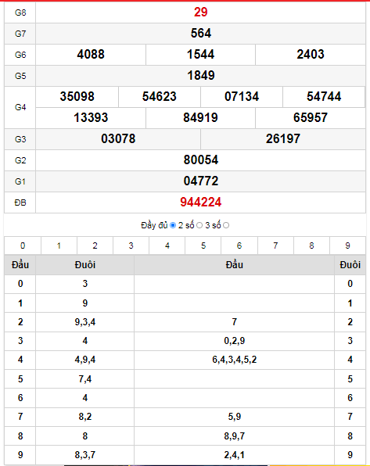Click the G5 row label

20,76
